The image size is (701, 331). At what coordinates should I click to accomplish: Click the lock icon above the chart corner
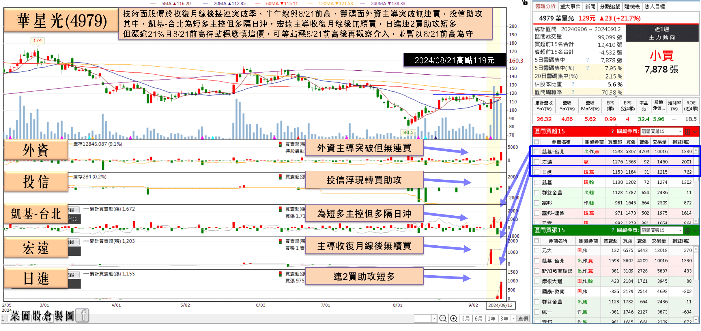[525, 2]
